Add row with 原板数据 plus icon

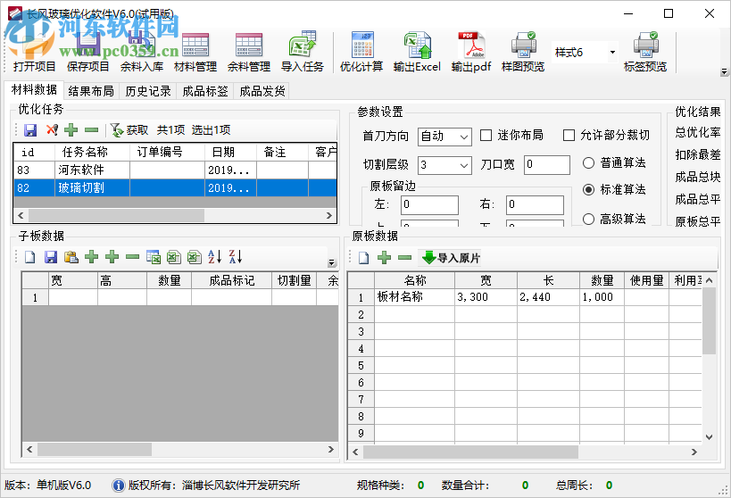point(384,257)
